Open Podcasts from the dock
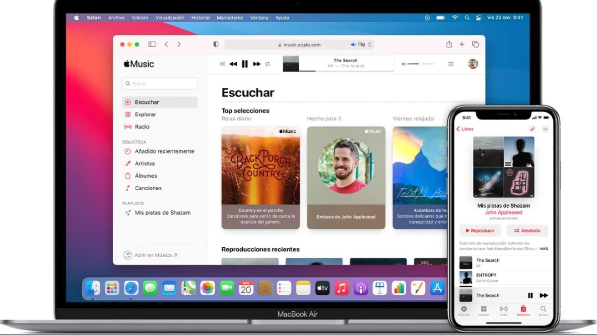Screen dimensions: 597x335 361,288
